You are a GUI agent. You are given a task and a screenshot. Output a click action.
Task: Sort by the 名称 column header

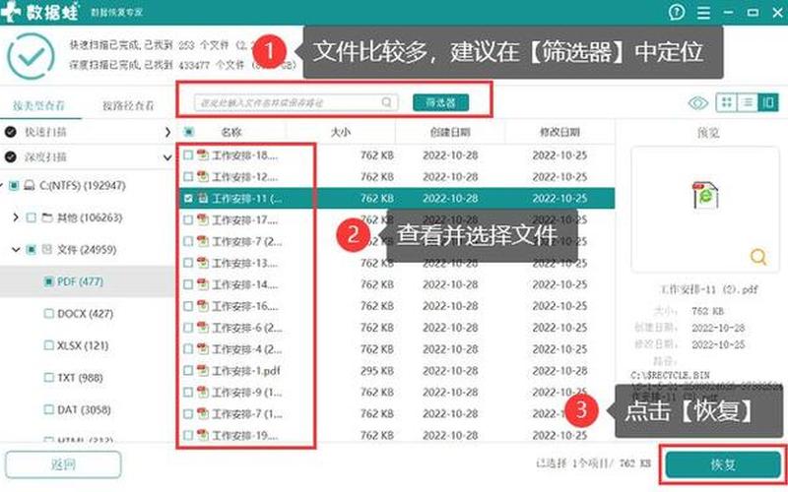(231, 132)
